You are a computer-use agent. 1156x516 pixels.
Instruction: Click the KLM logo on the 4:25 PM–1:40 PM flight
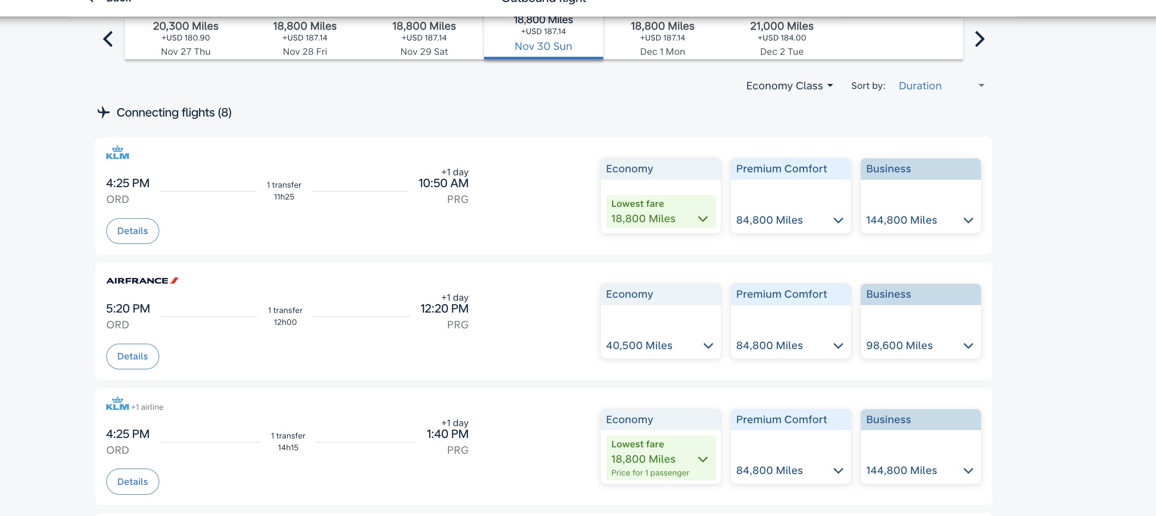pyautogui.click(x=117, y=404)
